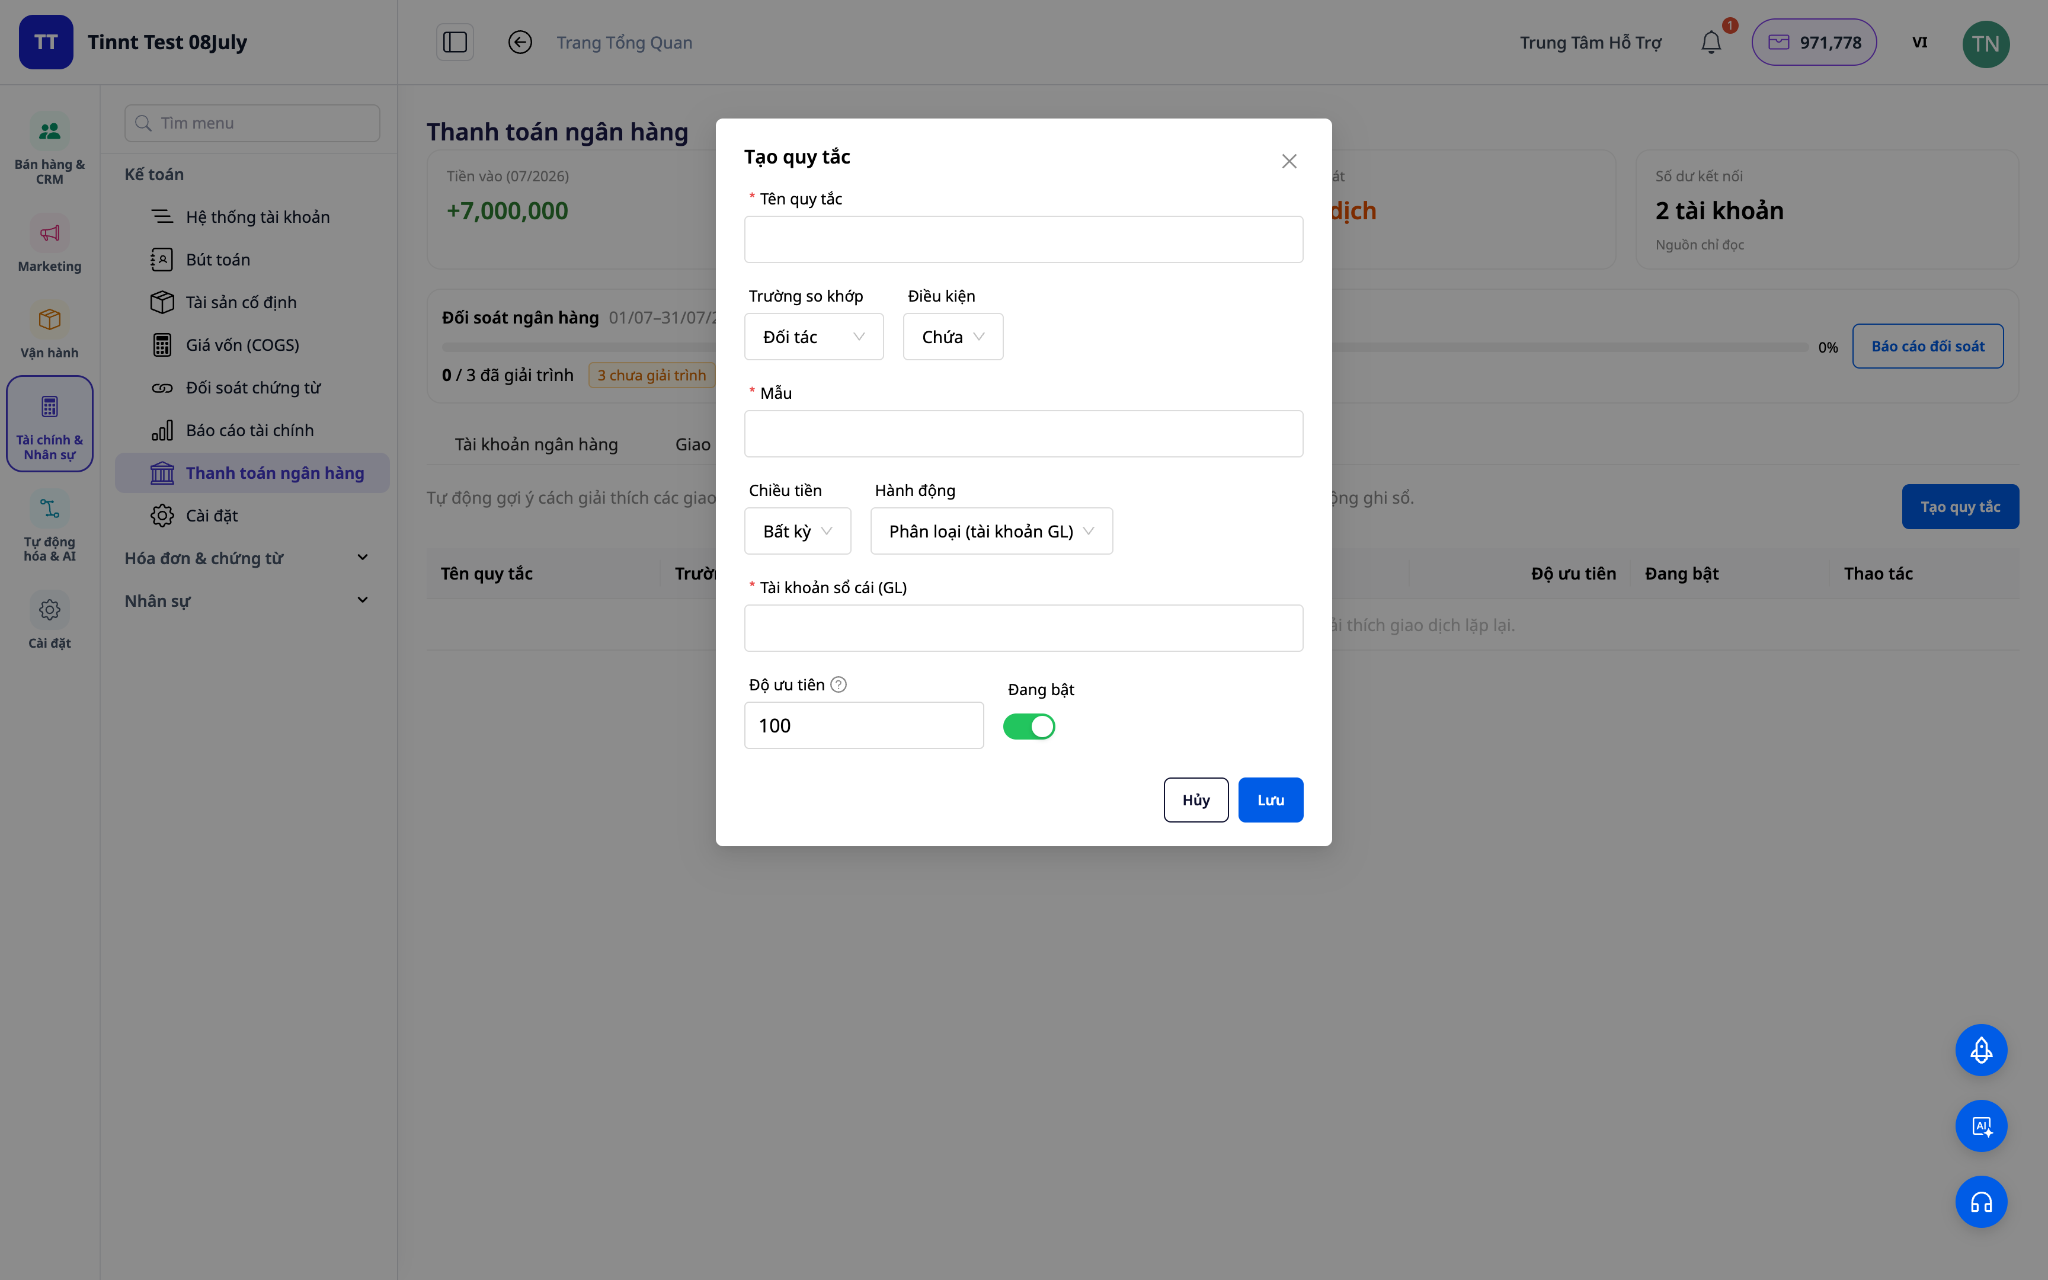Expand Hóa đơn & chứng từ section
Viewport: 2048px width, 1280px height.
[247, 558]
